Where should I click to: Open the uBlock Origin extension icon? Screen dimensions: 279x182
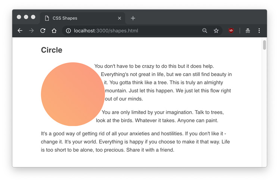point(231,31)
